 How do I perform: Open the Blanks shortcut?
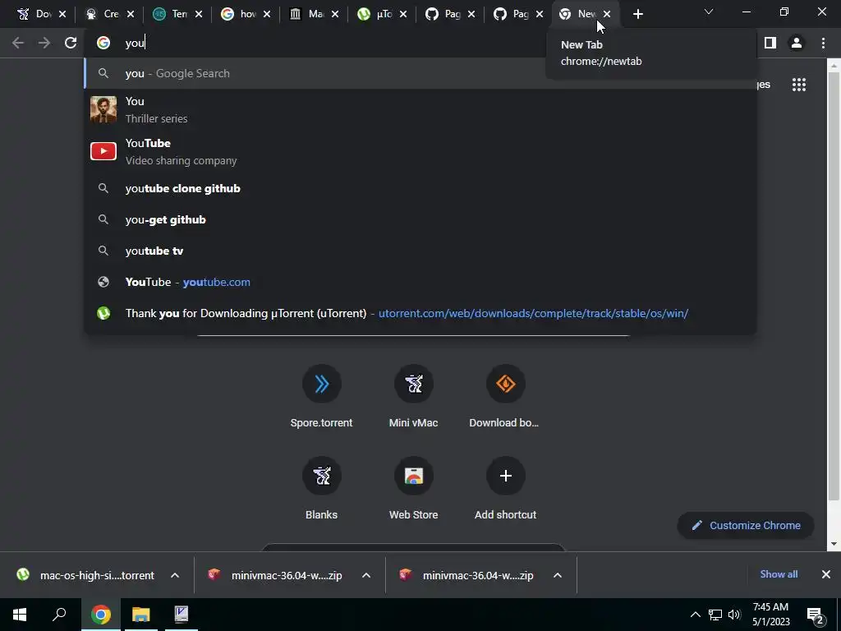(x=321, y=488)
